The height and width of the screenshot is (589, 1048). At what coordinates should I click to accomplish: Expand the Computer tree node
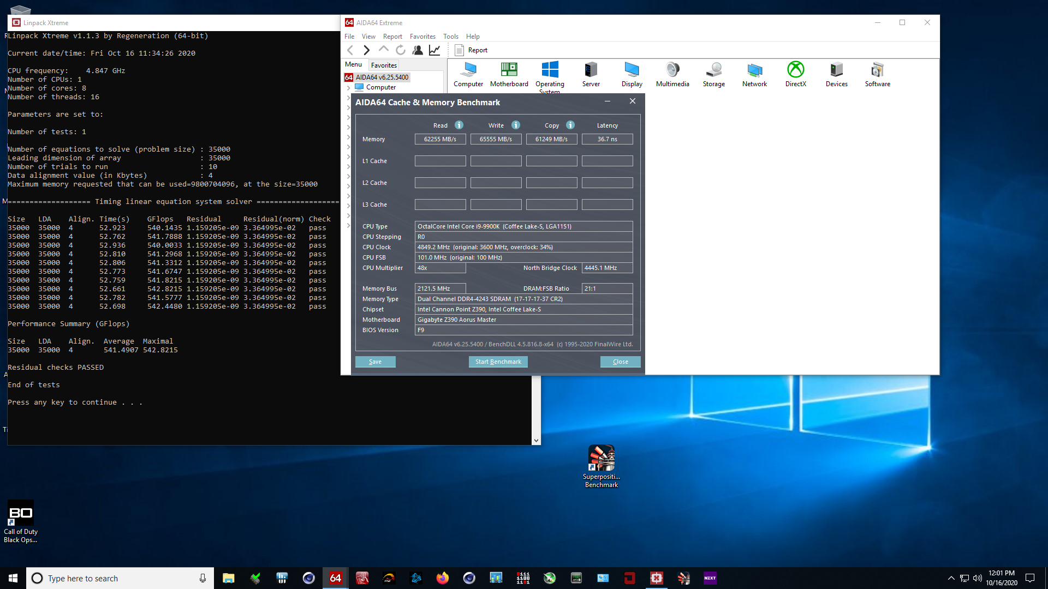tap(348, 87)
